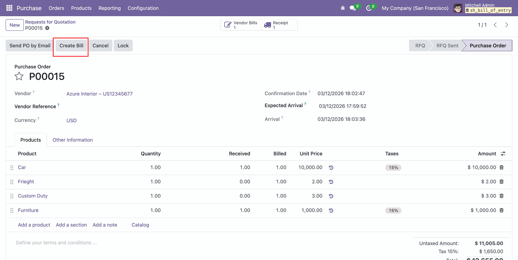Delete the Car order line
Screen dimensions: 518x260
coord(502,167)
